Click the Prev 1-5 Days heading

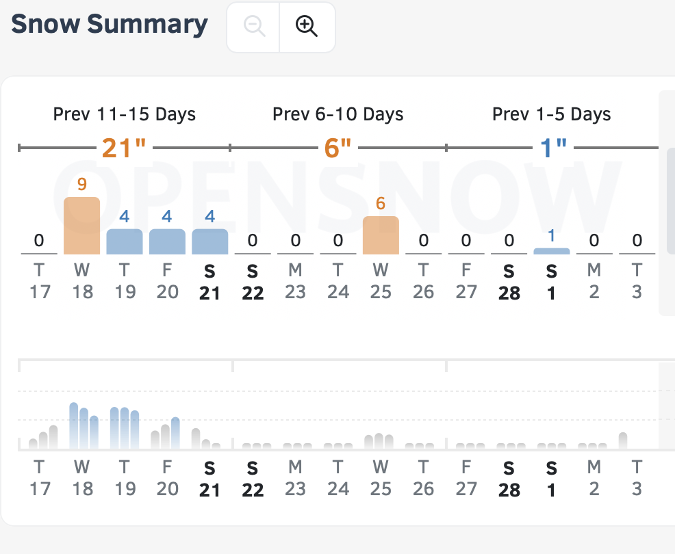tap(552, 114)
